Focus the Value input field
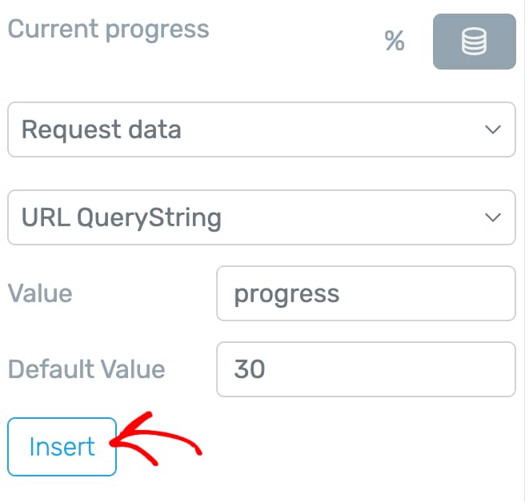 click(366, 293)
